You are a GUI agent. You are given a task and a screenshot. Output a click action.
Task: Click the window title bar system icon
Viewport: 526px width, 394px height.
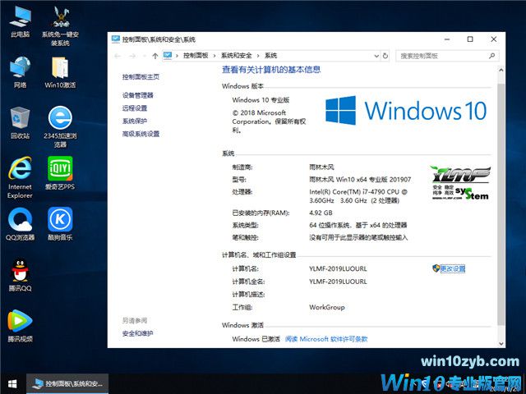[x=116, y=39]
